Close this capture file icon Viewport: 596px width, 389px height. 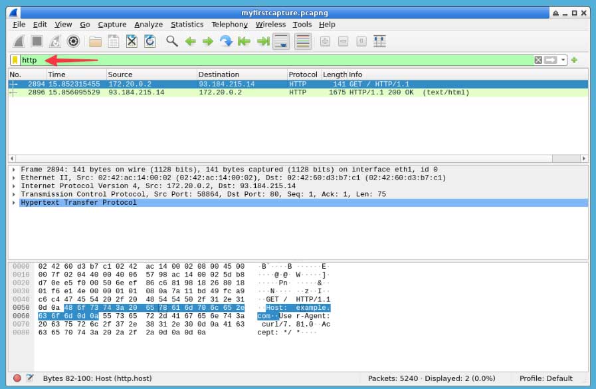click(x=132, y=41)
